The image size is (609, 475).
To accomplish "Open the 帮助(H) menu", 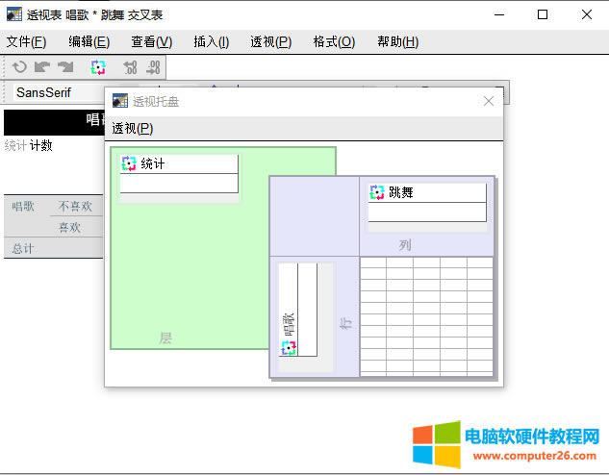I will pyautogui.click(x=397, y=41).
